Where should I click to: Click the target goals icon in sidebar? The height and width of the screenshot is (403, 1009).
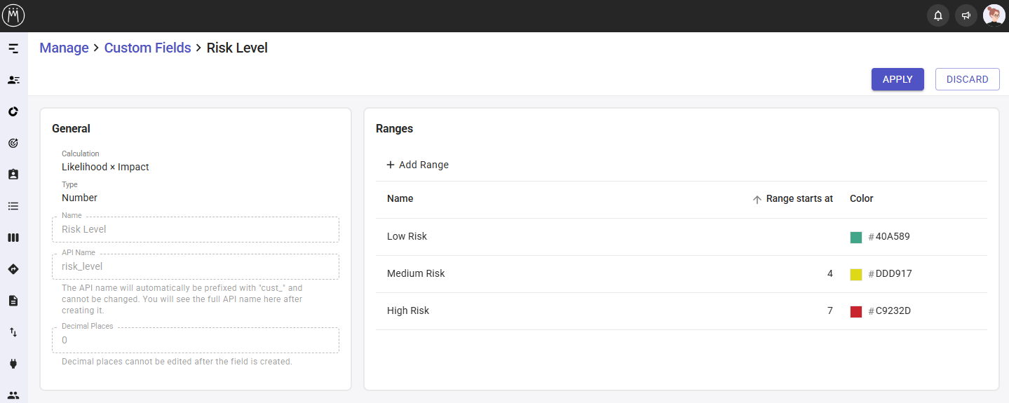pos(13,143)
